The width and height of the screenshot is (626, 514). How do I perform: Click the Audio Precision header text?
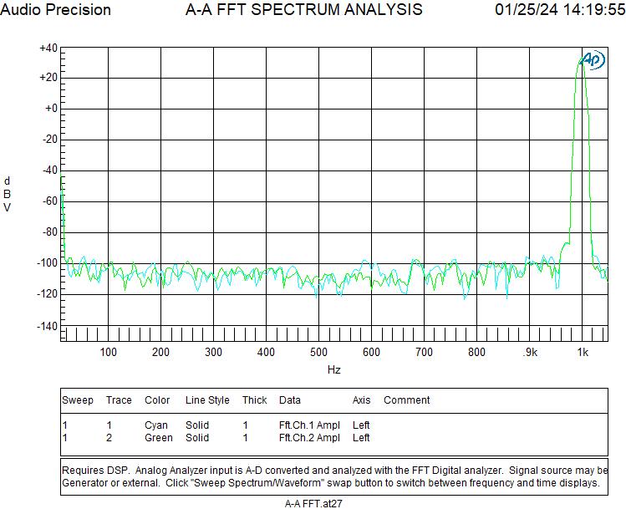(x=56, y=10)
